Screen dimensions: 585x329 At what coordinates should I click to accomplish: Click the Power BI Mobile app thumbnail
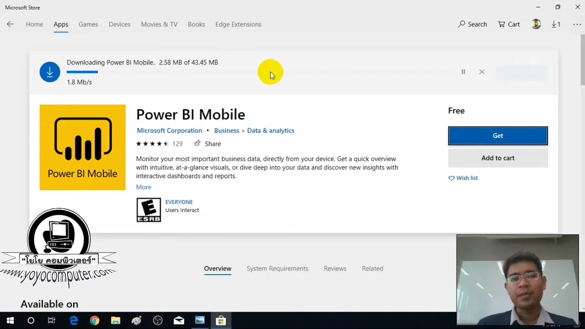pyautogui.click(x=82, y=147)
